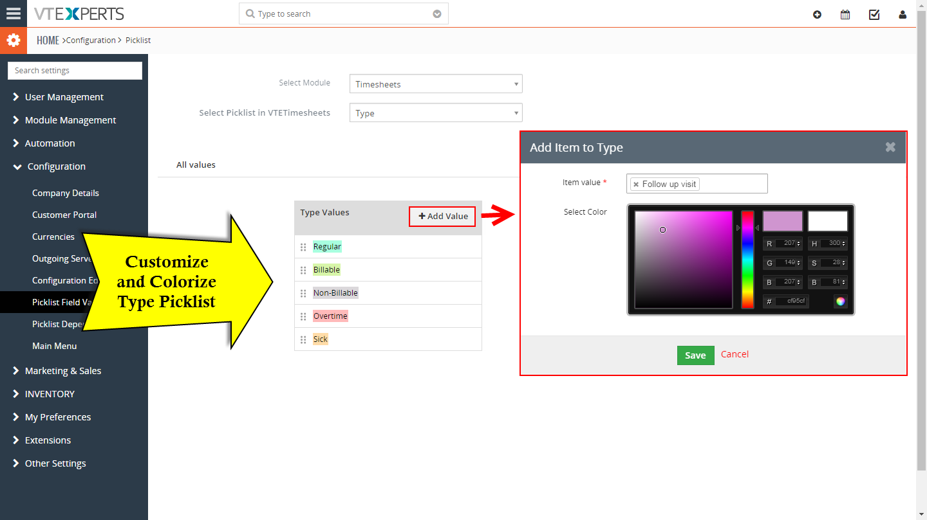Click the Item value input field

pos(697,183)
